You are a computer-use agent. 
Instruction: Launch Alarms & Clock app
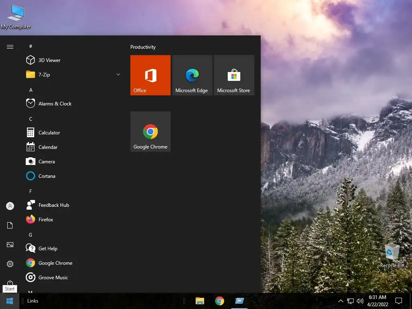pos(72,103)
